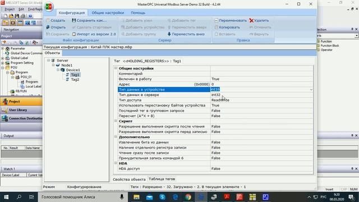Open Skype from the taskbar
Screen dimensions: 359x202
point(162,197)
